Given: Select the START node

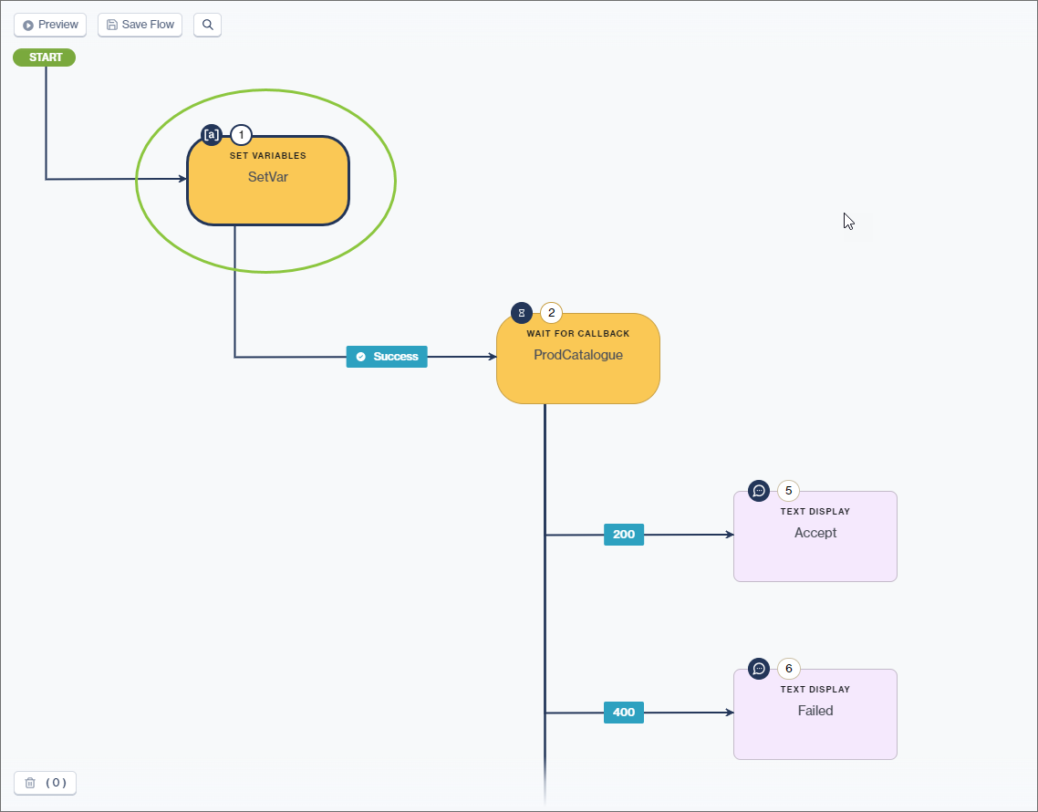Looking at the screenshot, I should pos(44,57).
